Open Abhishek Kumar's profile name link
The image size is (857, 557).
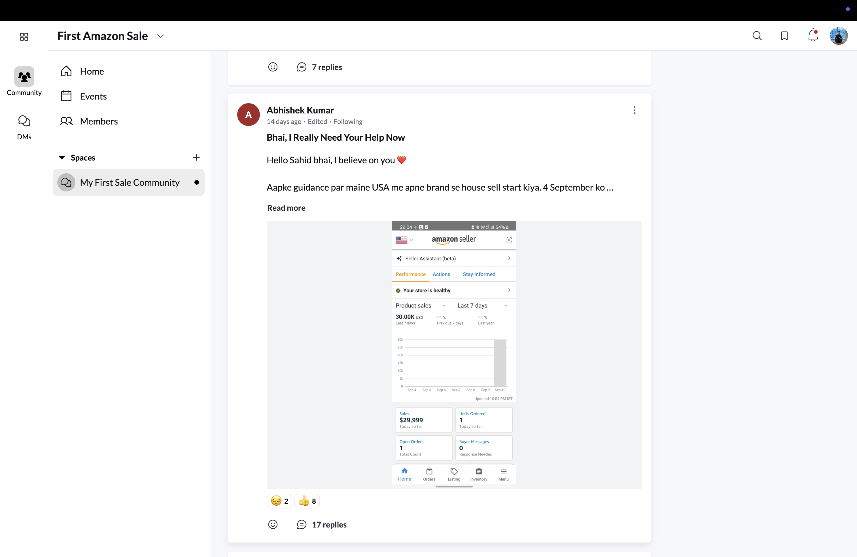[300, 110]
